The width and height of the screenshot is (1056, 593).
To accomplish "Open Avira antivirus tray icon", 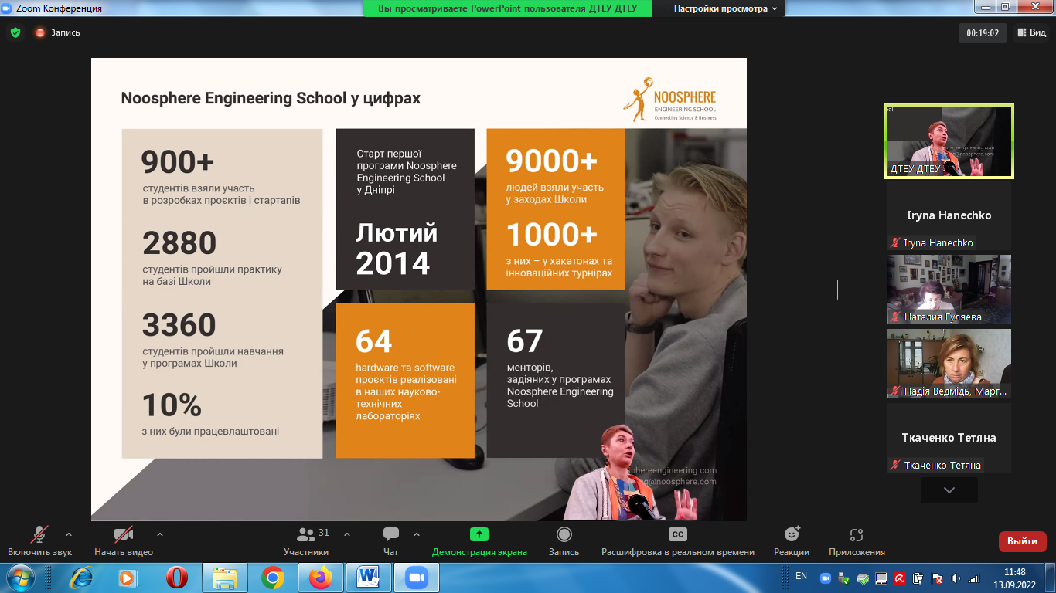I will coord(899,578).
